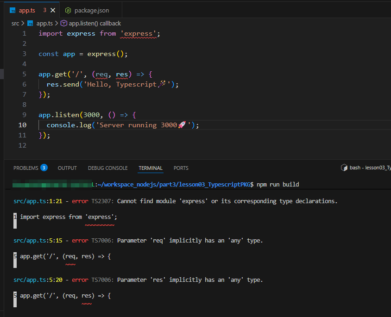Click the error count 3 on app.ts tab
Viewport: 391px width, 317px height.
pos(44,10)
